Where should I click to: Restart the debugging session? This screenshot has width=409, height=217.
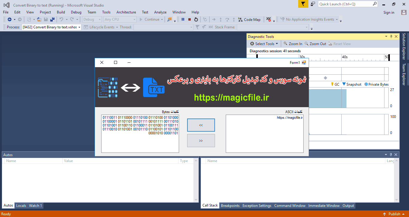pos(196,19)
